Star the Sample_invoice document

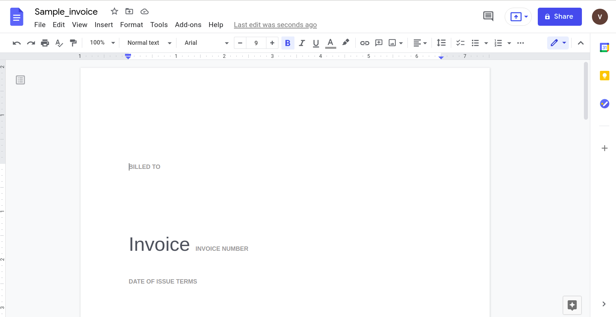[114, 11]
